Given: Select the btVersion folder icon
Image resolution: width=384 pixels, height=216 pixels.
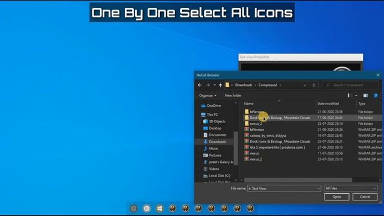Looking at the screenshot, I should tap(247, 112).
